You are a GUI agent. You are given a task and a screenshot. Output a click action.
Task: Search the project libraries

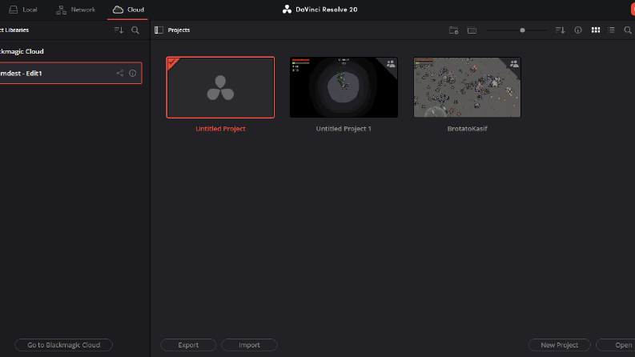135,30
